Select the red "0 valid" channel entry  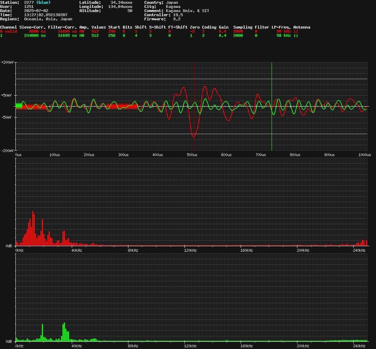point(8,31)
